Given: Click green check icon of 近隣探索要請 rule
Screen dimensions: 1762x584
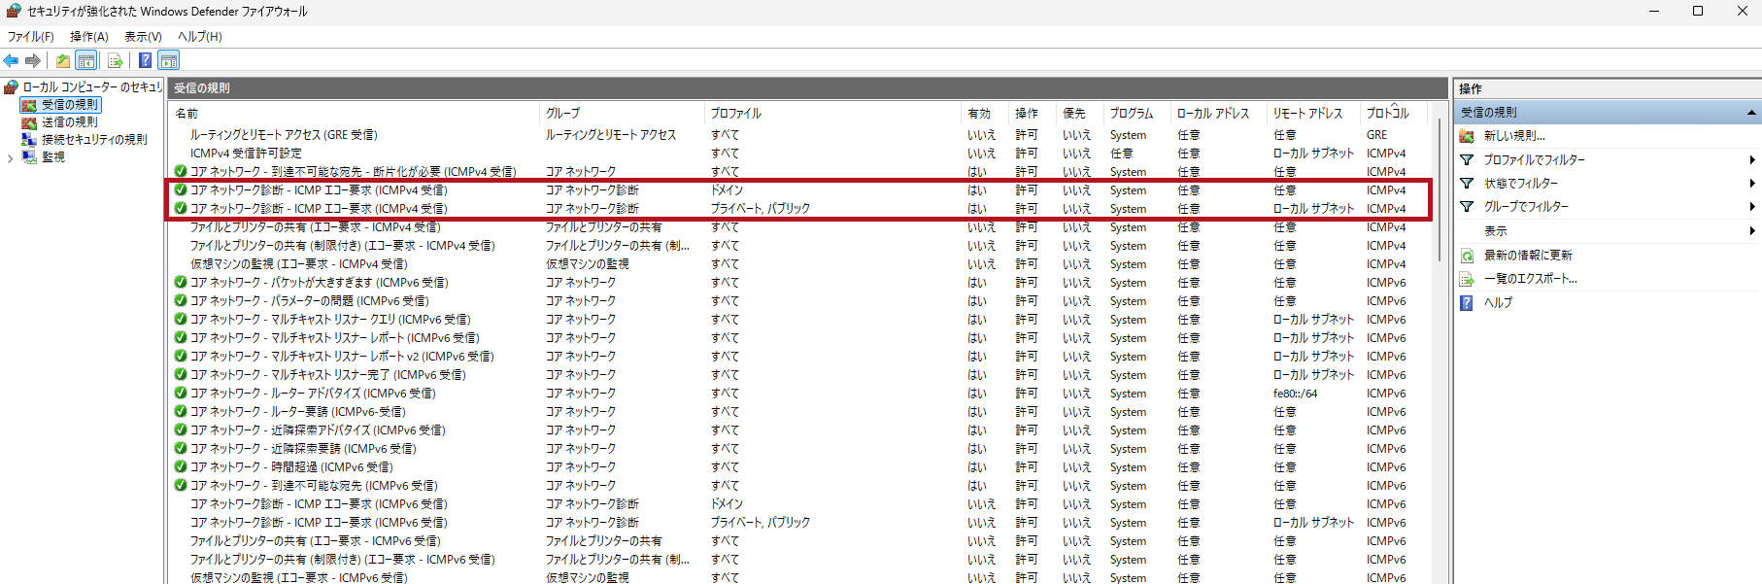Looking at the screenshot, I should point(180,449).
